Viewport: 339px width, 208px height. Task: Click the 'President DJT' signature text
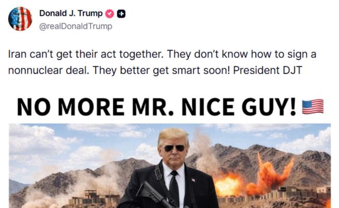click(x=268, y=70)
